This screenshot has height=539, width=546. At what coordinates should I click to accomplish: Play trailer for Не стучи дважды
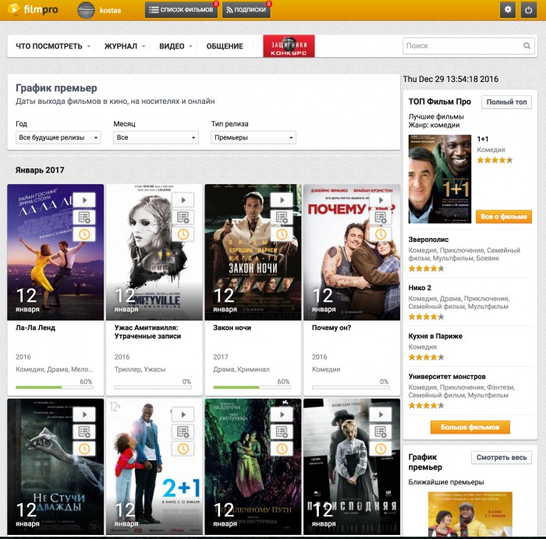84,414
